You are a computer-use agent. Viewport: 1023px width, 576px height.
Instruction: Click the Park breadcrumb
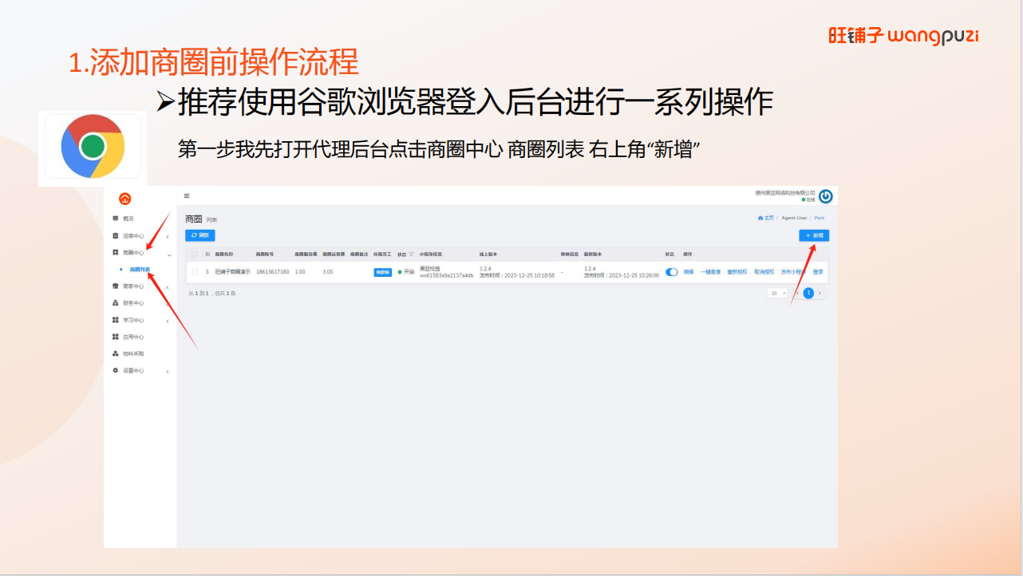(820, 218)
